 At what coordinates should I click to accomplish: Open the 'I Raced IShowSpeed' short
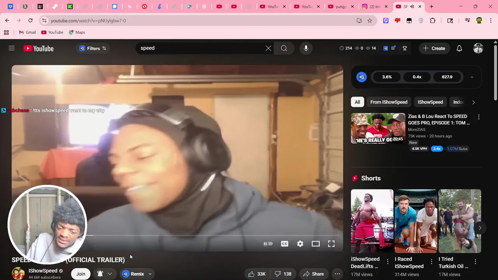[416, 221]
